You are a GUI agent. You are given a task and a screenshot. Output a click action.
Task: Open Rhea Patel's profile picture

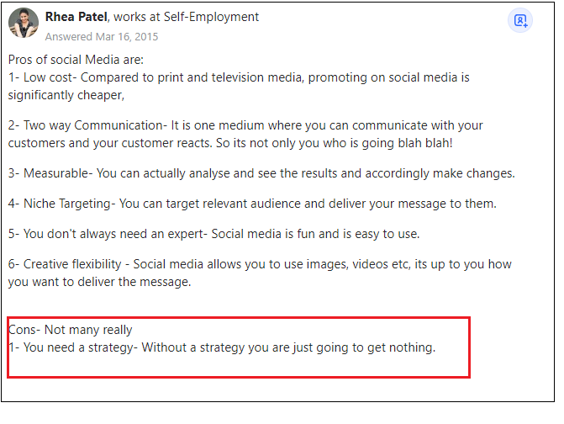point(24,23)
